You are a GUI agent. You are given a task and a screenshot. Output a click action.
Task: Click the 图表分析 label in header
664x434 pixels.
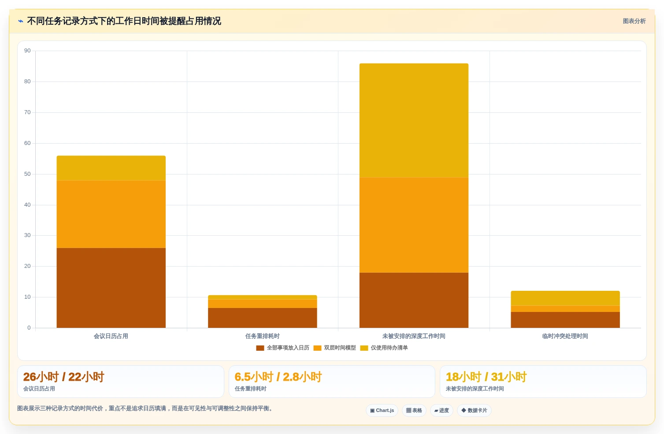634,21
